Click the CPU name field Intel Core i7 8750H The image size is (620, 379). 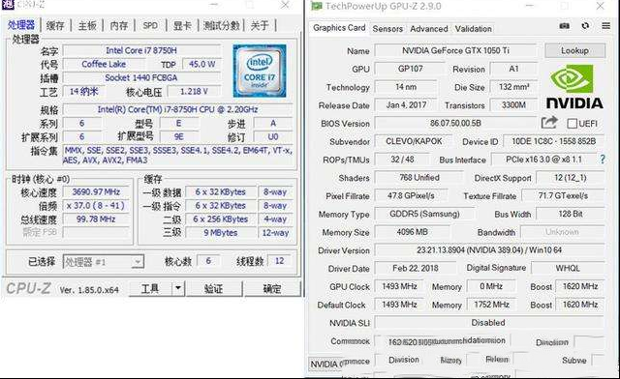141,50
